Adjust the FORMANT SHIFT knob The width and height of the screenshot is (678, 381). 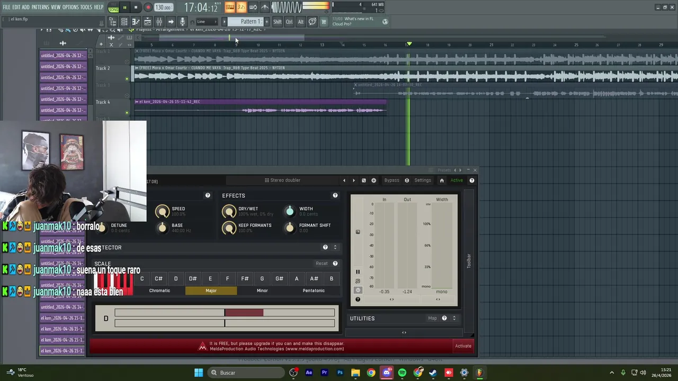coord(290,228)
